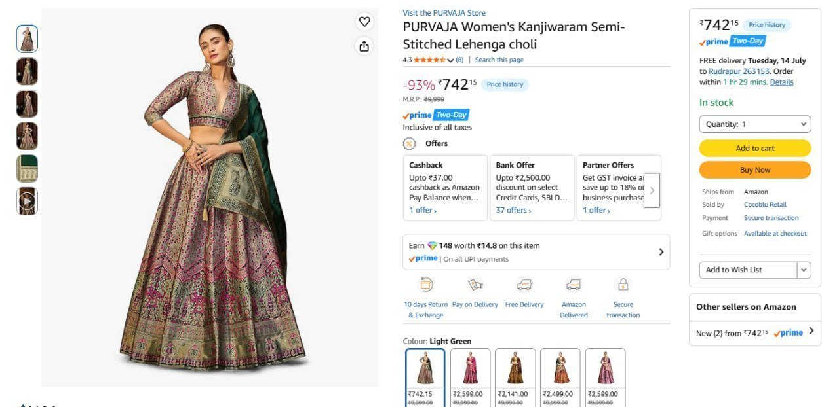Expand the star rating dropdown chevron
The width and height of the screenshot is (839, 407).
[x=450, y=60]
